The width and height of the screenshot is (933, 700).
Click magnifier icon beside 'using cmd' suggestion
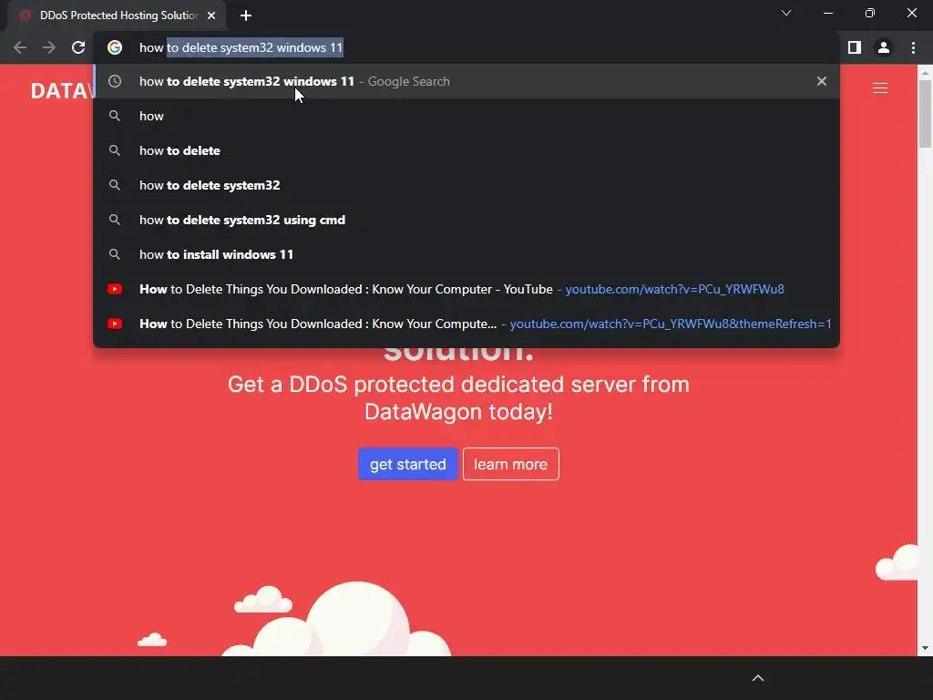115,220
